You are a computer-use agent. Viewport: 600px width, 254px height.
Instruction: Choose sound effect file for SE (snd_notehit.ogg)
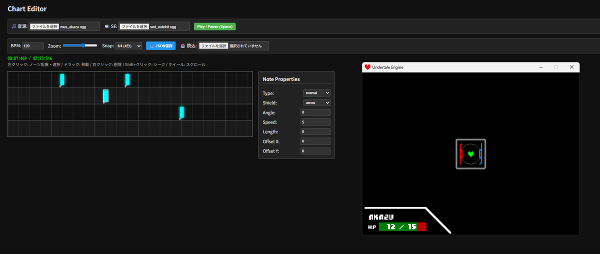coord(133,26)
